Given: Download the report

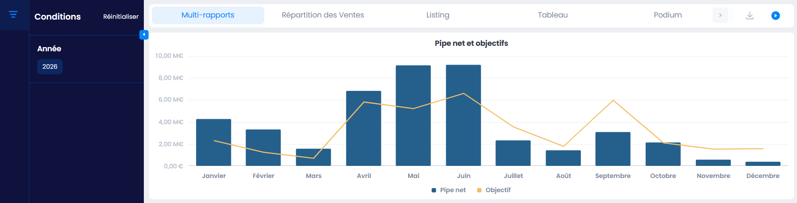Looking at the screenshot, I should [750, 15].
